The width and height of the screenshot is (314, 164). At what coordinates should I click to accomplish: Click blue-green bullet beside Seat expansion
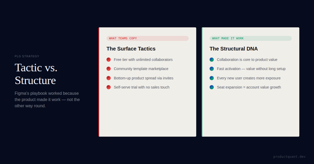212,87
